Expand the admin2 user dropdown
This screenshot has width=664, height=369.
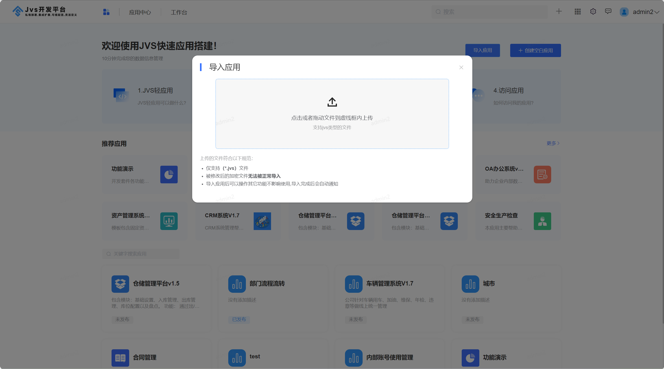646,12
